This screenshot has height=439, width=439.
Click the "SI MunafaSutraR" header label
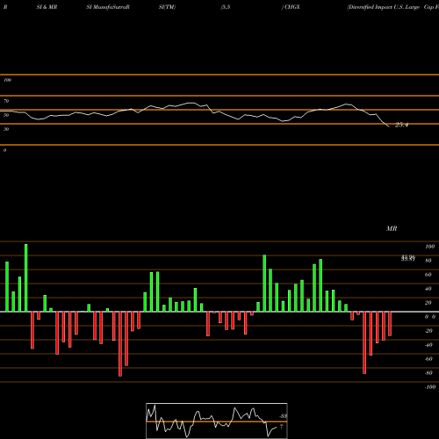108,7
